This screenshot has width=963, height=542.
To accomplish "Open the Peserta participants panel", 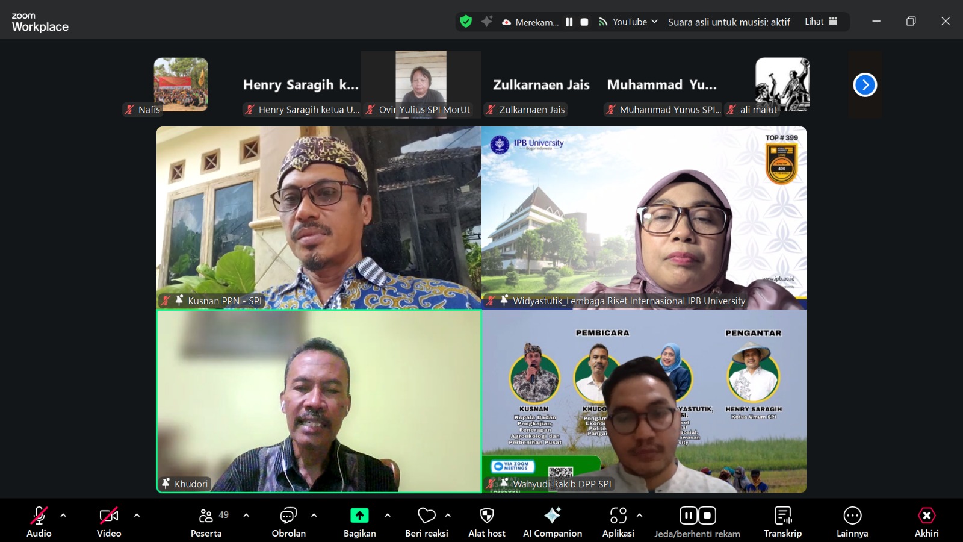I will [206, 522].
